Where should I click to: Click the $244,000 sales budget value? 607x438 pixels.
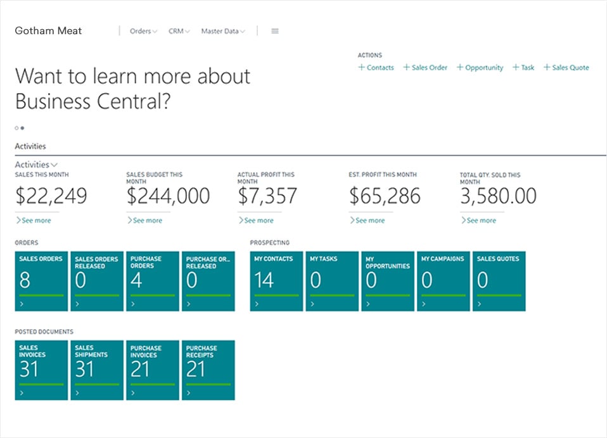(x=168, y=196)
